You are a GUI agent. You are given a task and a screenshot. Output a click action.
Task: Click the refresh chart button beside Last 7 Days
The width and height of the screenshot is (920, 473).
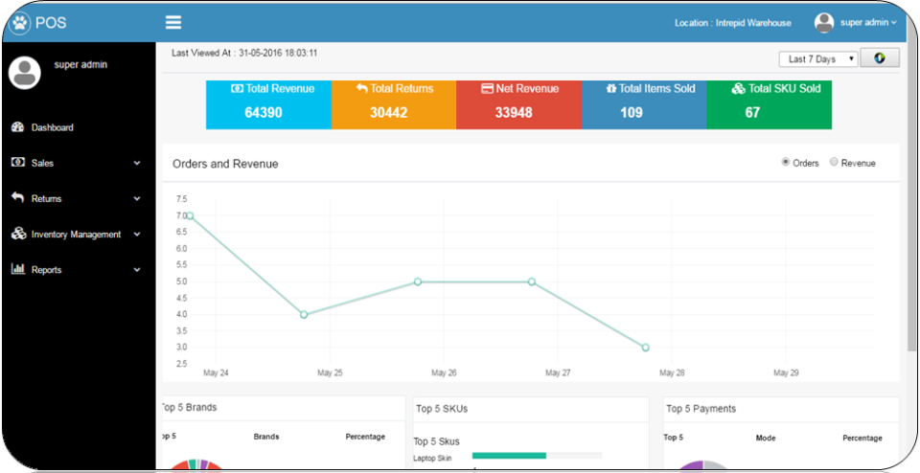[x=880, y=58]
